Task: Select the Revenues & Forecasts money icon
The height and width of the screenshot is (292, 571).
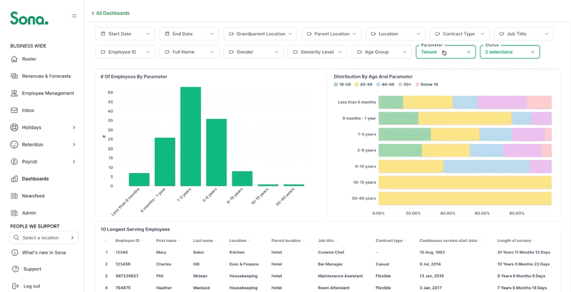Action: click(x=14, y=76)
